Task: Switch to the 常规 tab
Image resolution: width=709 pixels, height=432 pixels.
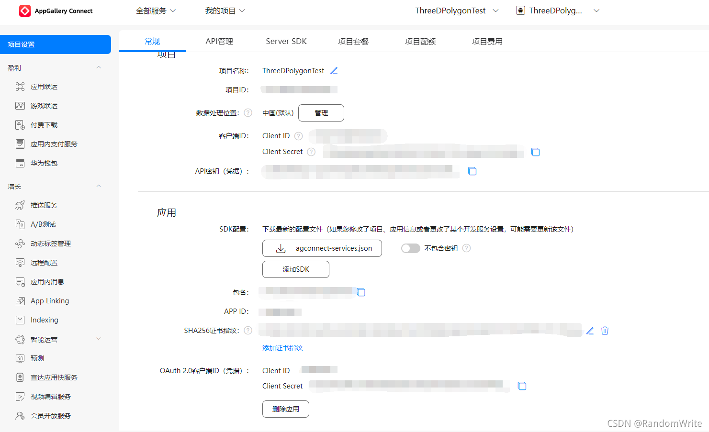Action: (x=152, y=42)
